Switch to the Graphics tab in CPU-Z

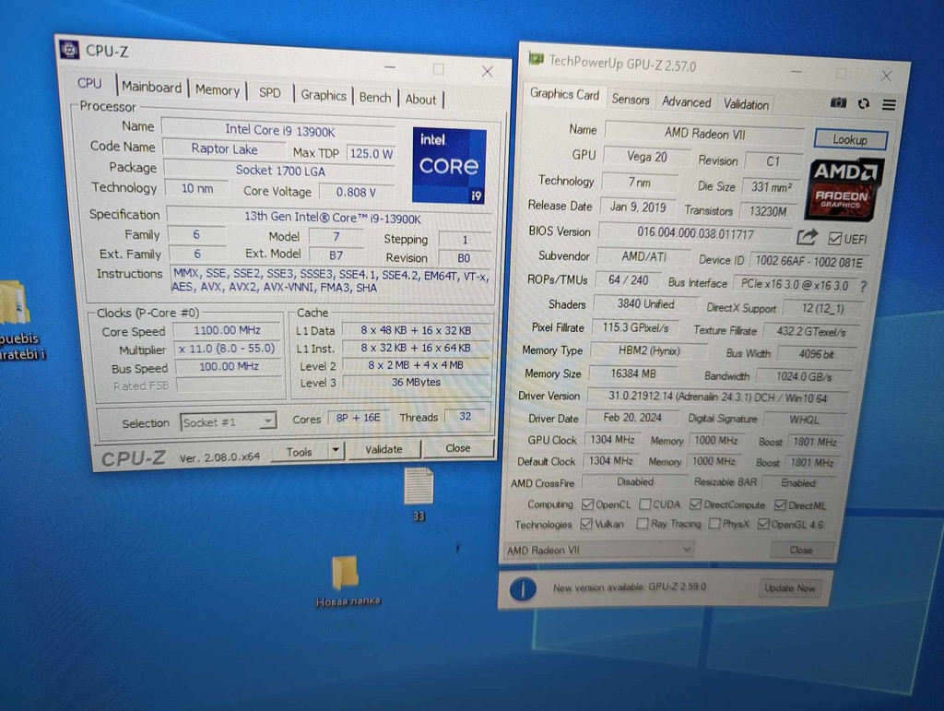[x=324, y=95]
